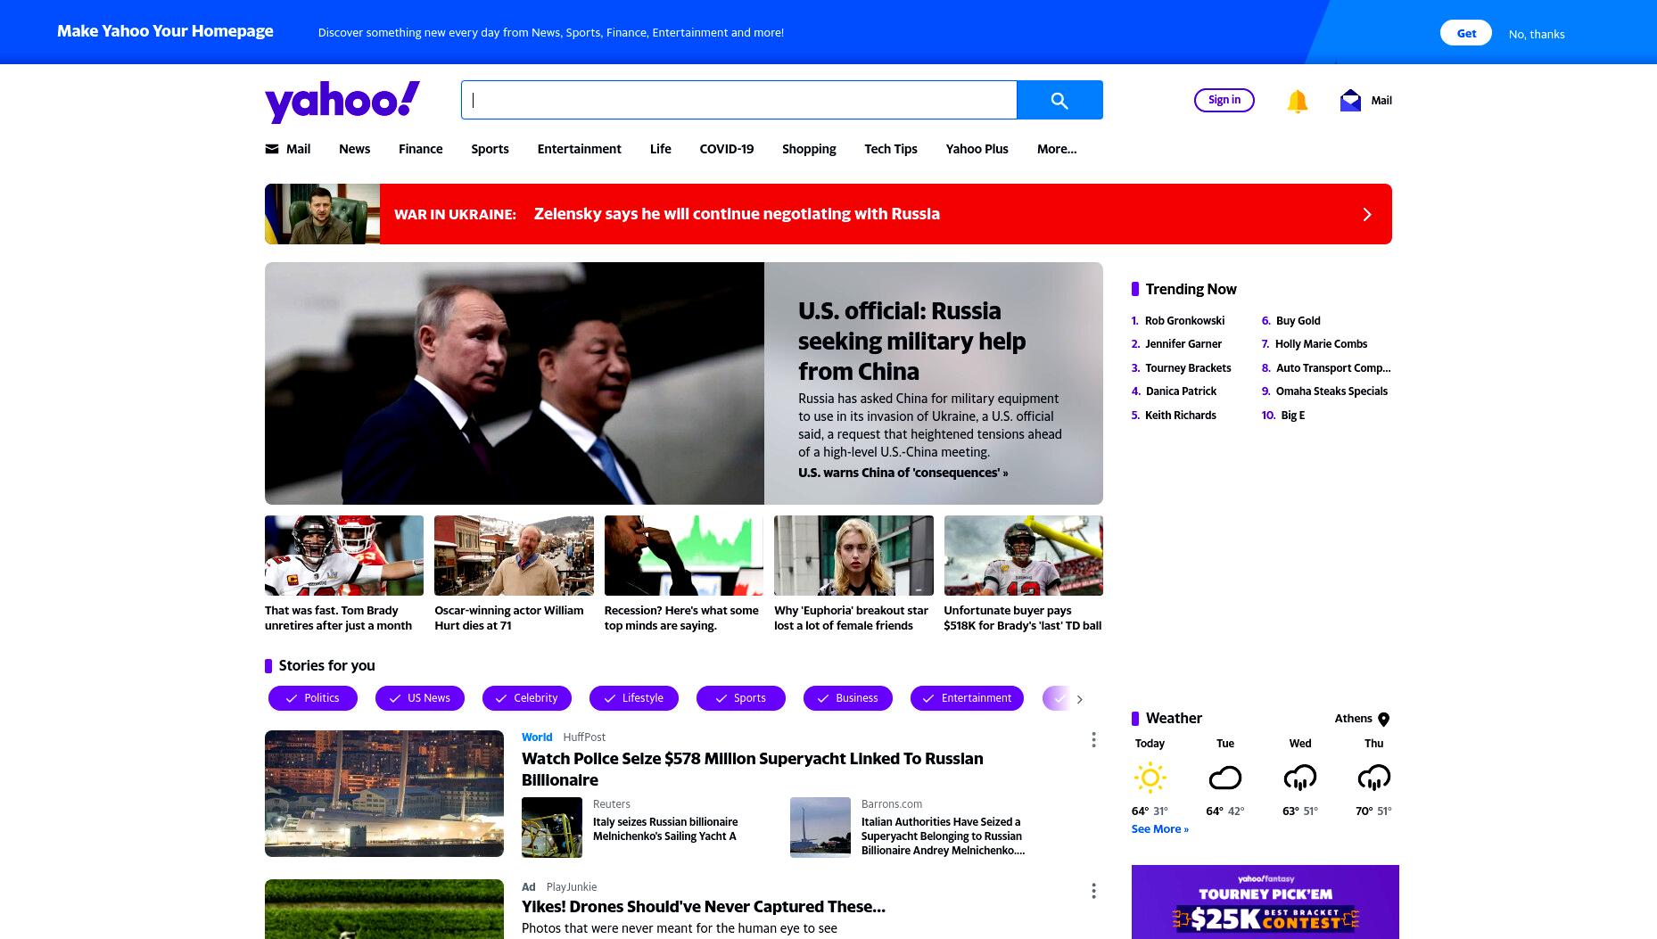This screenshot has width=1657, height=939.
Task: Open Shopping in the navigation bar
Action: 809,149
